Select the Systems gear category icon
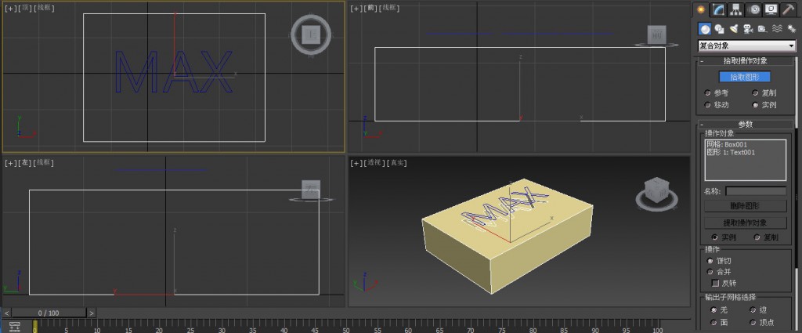802x333 pixels. pyautogui.click(x=791, y=29)
